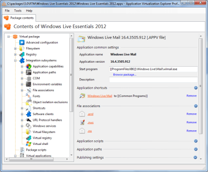
Task: Click the Object isolation exclusions icon
Action: (x=28, y=102)
